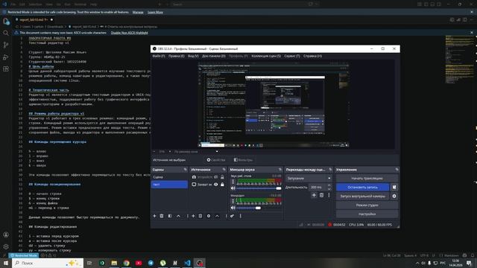Toggle visibility of the video device source
Image resolution: width=477 pixels, height=268 pixels.
[x=215, y=177]
